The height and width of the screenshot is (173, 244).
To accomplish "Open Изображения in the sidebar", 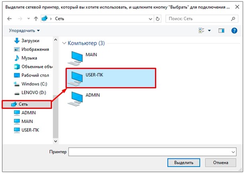I will (31, 50).
